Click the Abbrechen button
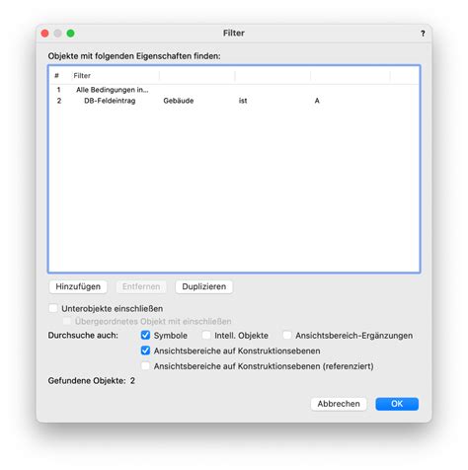Screen dimensions: 468x470 pyautogui.click(x=339, y=404)
